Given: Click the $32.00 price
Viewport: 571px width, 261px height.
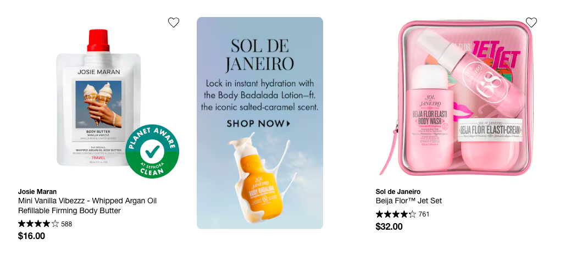Looking at the screenshot, I should click(x=389, y=226).
